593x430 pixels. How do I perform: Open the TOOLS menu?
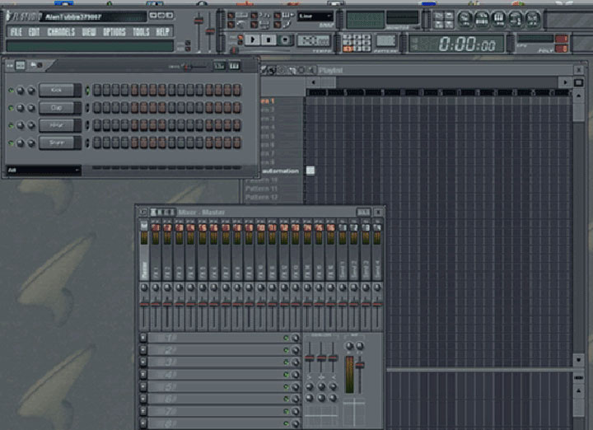point(141,32)
